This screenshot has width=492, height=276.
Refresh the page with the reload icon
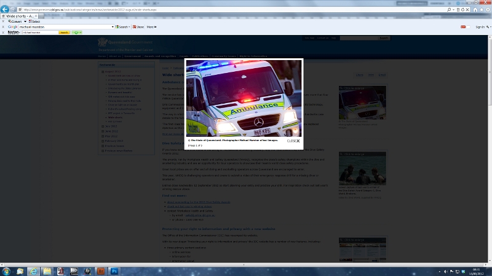pos(462,10)
